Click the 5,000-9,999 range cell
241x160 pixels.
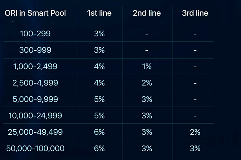pos(35,99)
